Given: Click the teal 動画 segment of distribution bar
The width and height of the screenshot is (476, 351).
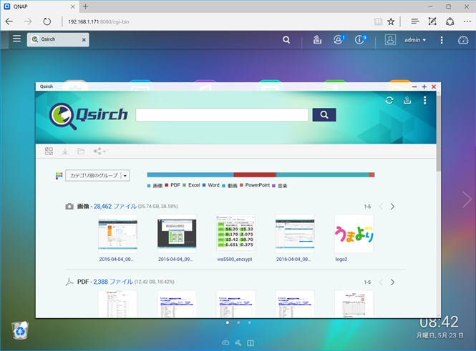Looking at the screenshot, I should (x=323, y=174).
